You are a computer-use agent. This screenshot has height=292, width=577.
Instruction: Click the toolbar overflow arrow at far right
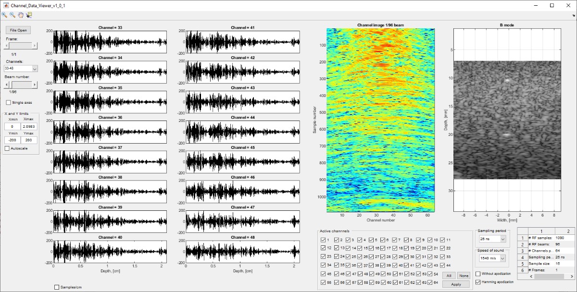574,15
